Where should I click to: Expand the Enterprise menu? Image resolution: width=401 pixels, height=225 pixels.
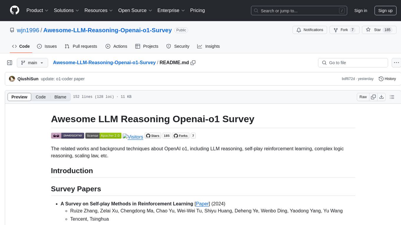pos(171,10)
